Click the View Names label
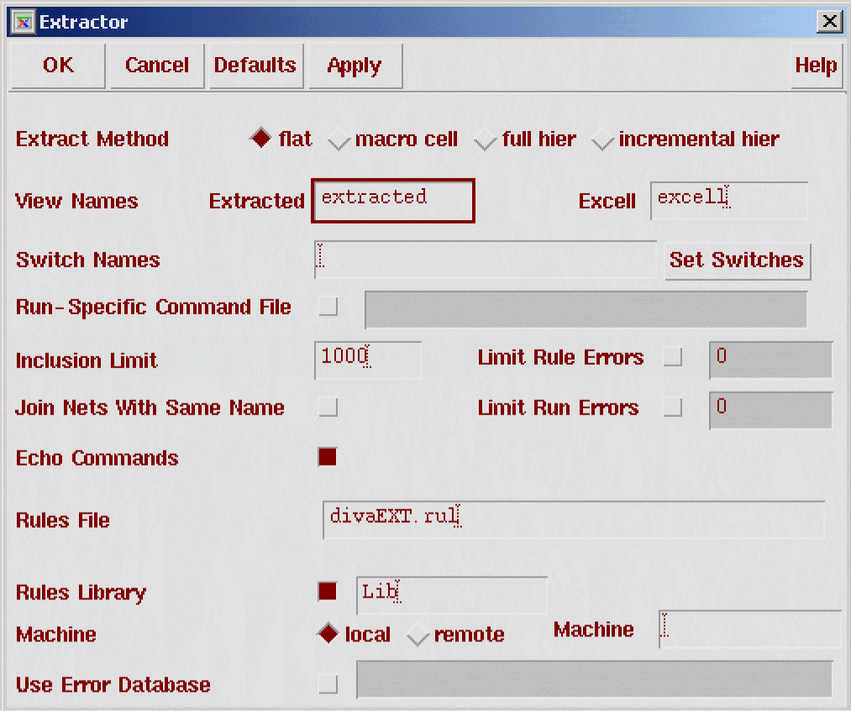This screenshot has width=851, height=711. [x=76, y=201]
